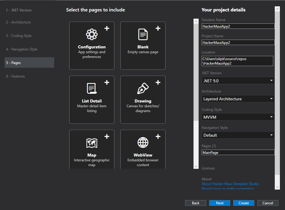
Task: Choose the List Detail page icon
Action: [92, 89]
